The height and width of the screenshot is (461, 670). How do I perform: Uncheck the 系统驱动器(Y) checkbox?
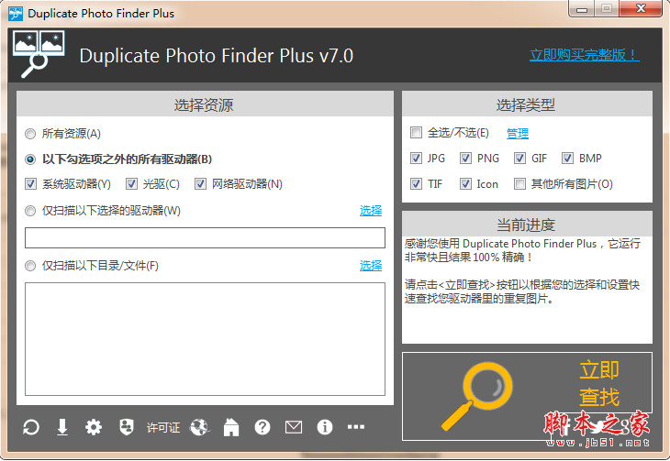[x=30, y=184]
